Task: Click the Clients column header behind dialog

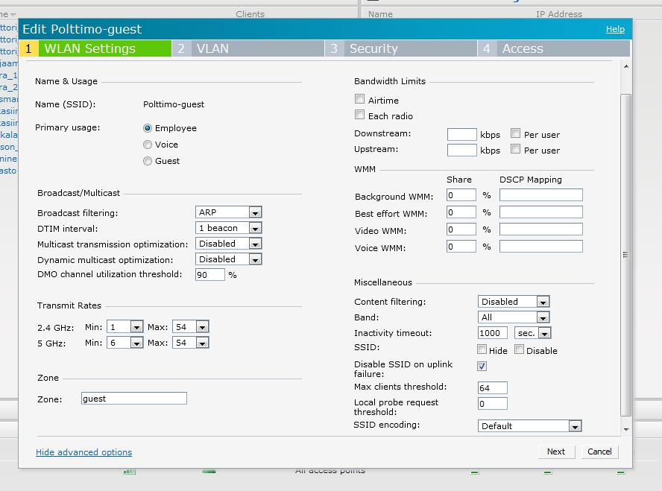Action: click(x=250, y=14)
